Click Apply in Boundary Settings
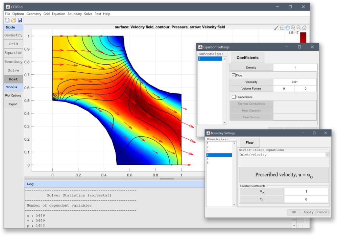 pos(309,212)
